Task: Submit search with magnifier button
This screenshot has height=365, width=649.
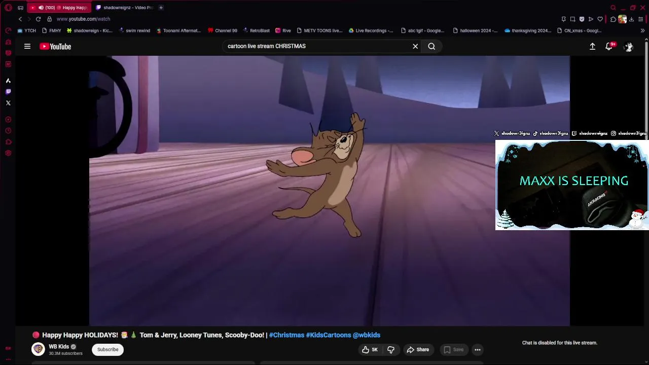Action: [431, 46]
